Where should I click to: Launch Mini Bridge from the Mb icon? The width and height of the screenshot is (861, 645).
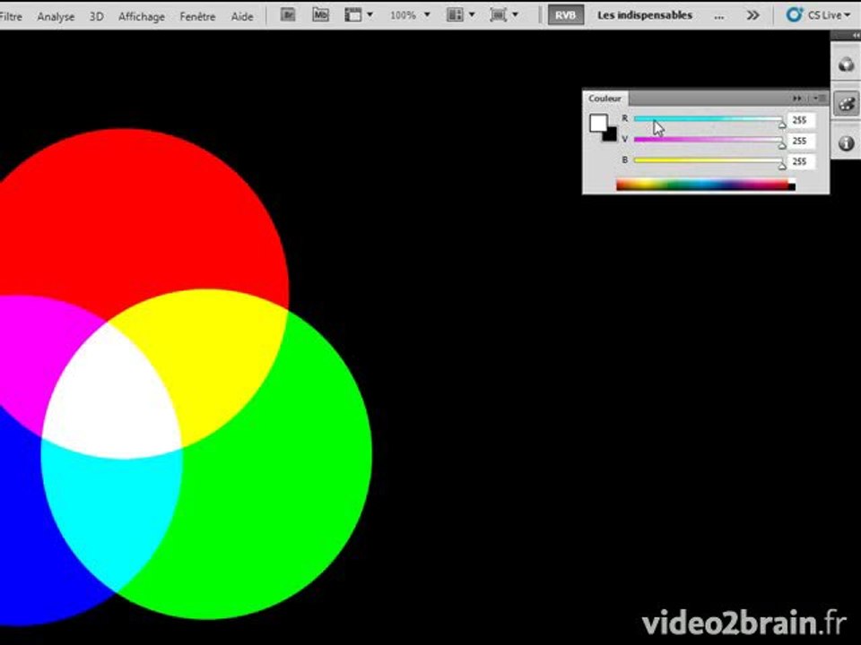click(x=321, y=15)
